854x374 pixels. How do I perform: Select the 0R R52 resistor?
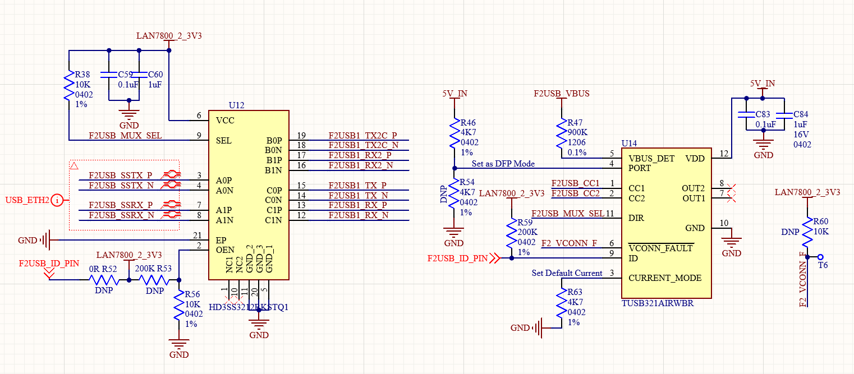point(104,279)
